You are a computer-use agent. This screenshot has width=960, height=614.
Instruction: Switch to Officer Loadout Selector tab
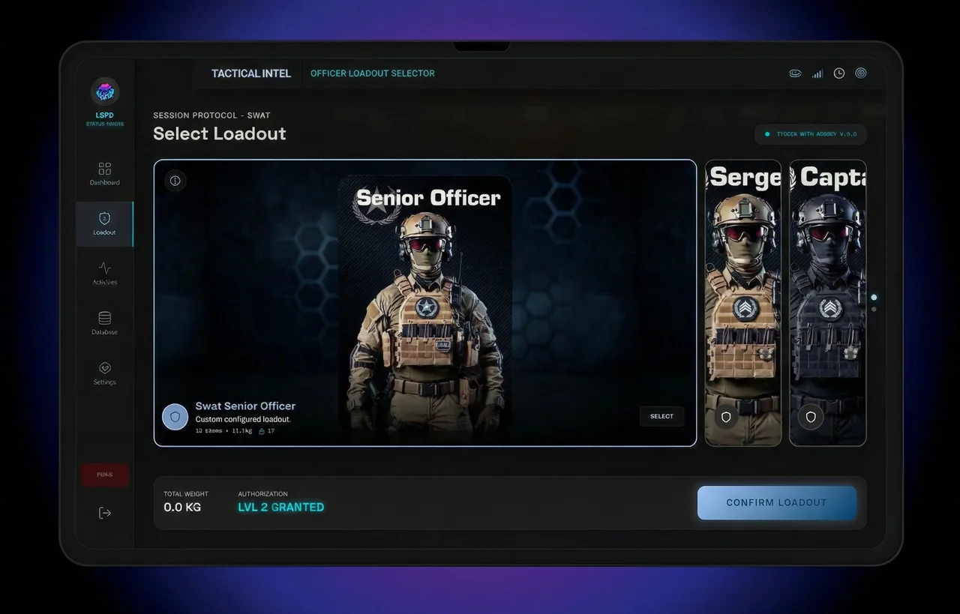(x=373, y=73)
